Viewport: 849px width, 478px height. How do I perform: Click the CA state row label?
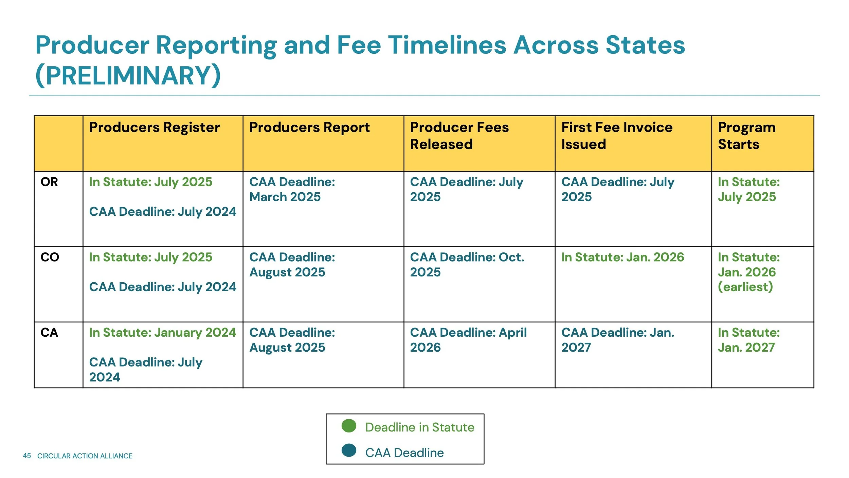pyautogui.click(x=49, y=333)
